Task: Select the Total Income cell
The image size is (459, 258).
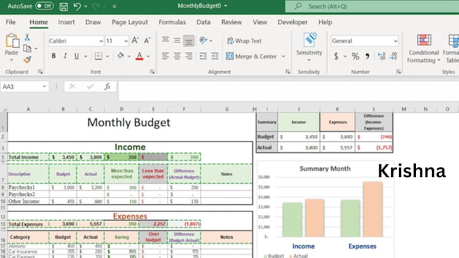Action: coord(28,157)
